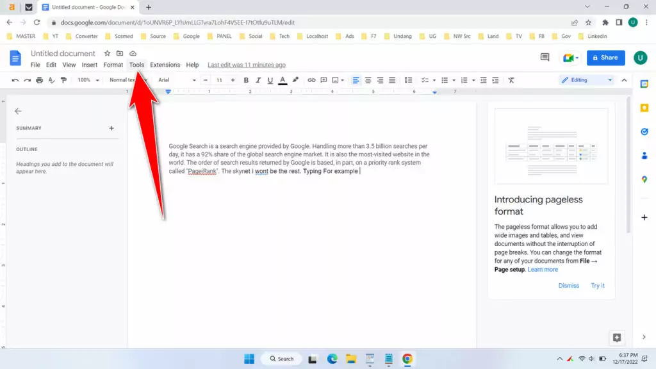Open the Tools menu
The height and width of the screenshot is (369, 656).
[x=136, y=65]
